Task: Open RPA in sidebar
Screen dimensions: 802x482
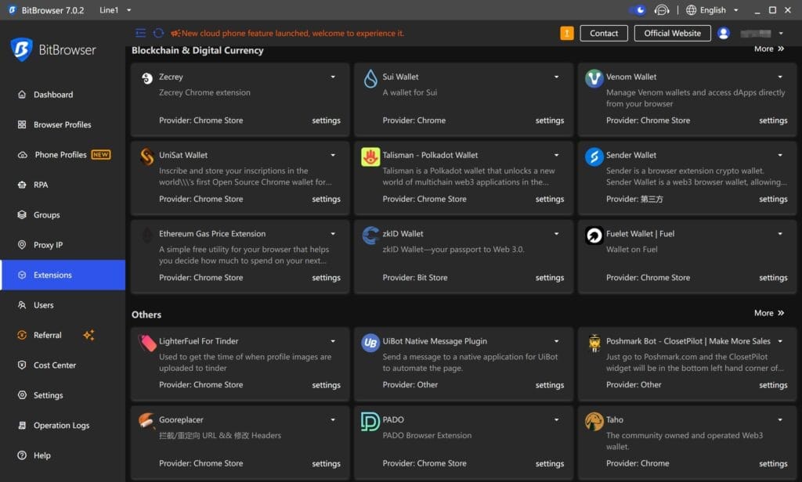Action: point(63,185)
